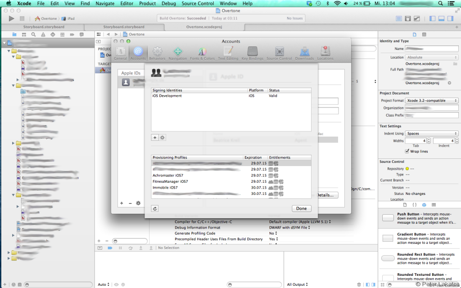
Task: Open the Source Control menu
Action: (198, 4)
